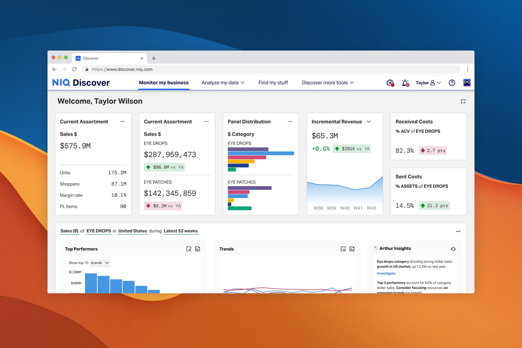
Task: Go to the Find my stuff tab
Action: (273, 83)
